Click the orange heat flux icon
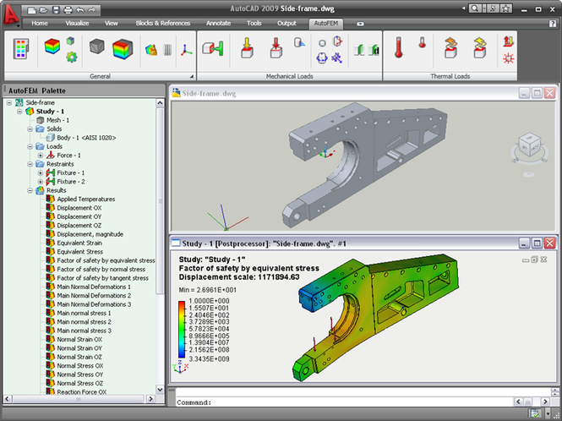Screen dimensions: 562x421 [451, 47]
